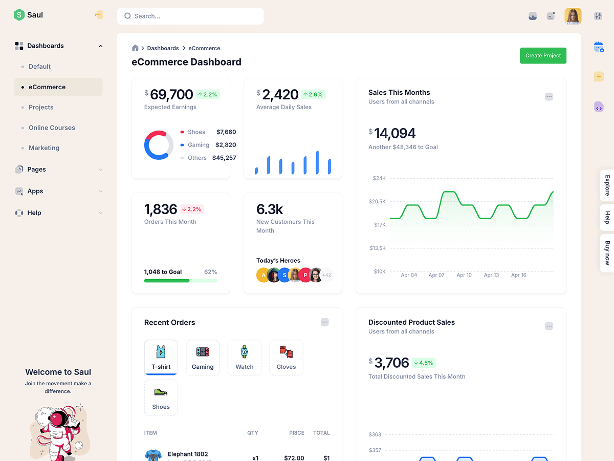Screen dimensions: 614x461
Task: Click the orders goal progress bar
Action: (181, 281)
